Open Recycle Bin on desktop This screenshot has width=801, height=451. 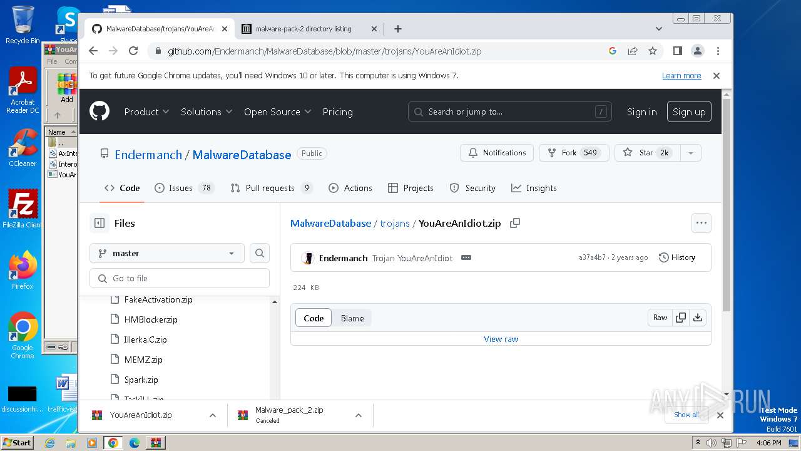tap(23, 25)
